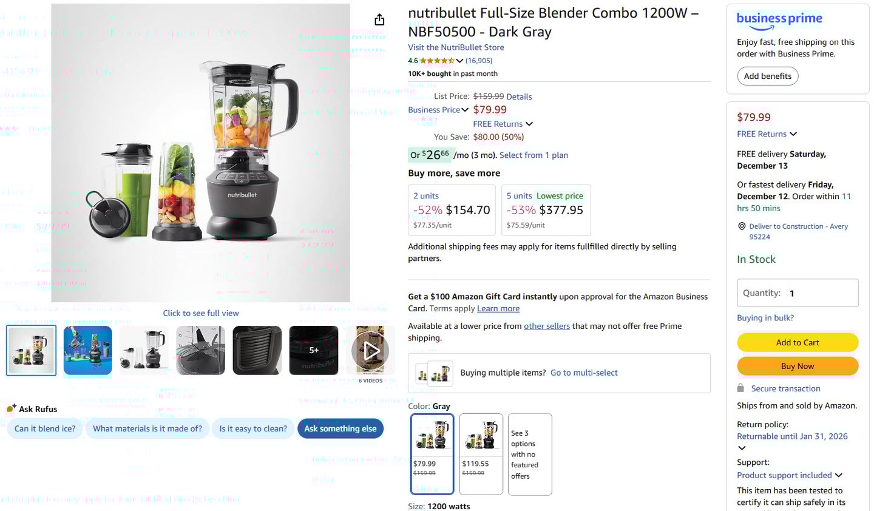Viewport: 874px width, 511px height.
Task: Open the Quantity selector field
Action: (x=798, y=293)
